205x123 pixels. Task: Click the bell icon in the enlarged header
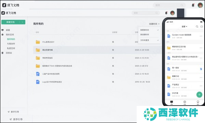click(x=193, y=5)
